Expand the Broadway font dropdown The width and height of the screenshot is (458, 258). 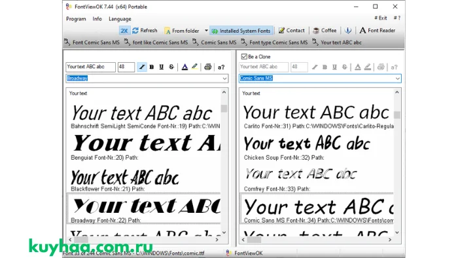(x=224, y=79)
